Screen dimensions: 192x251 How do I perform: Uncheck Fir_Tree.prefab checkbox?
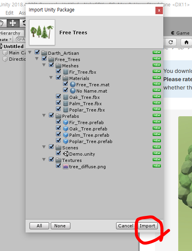point(58,121)
